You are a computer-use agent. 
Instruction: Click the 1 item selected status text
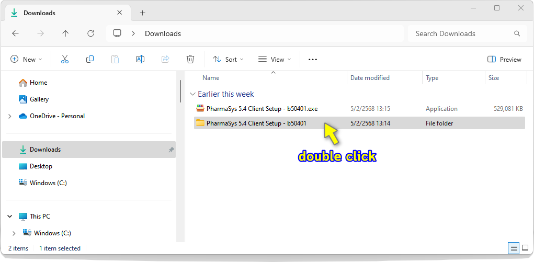[60, 248]
